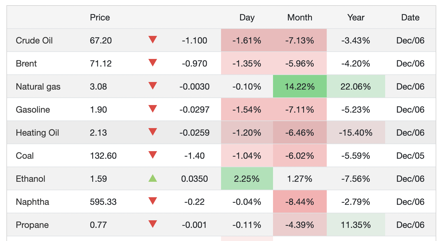Viewport: 445px width, 241px height.
Task: Open the Heating Oil commodity link
Action: (x=37, y=133)
